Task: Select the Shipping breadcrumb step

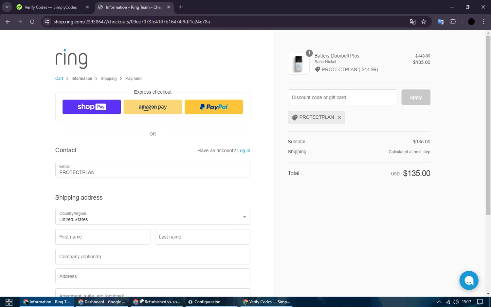Action: [x=109, y=79]
